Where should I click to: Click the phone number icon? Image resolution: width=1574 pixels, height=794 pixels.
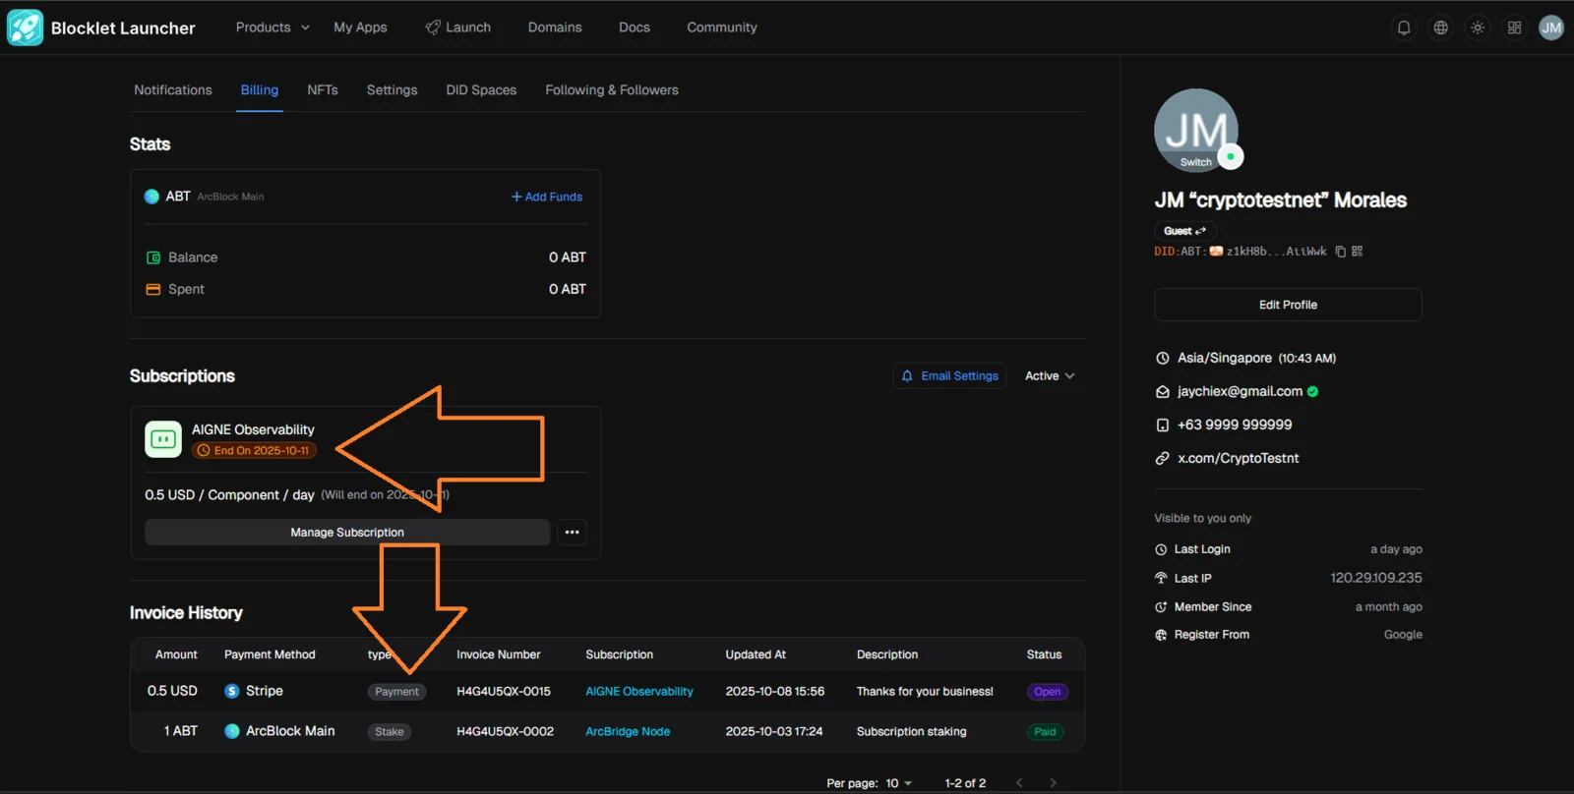coord(1162,425)
